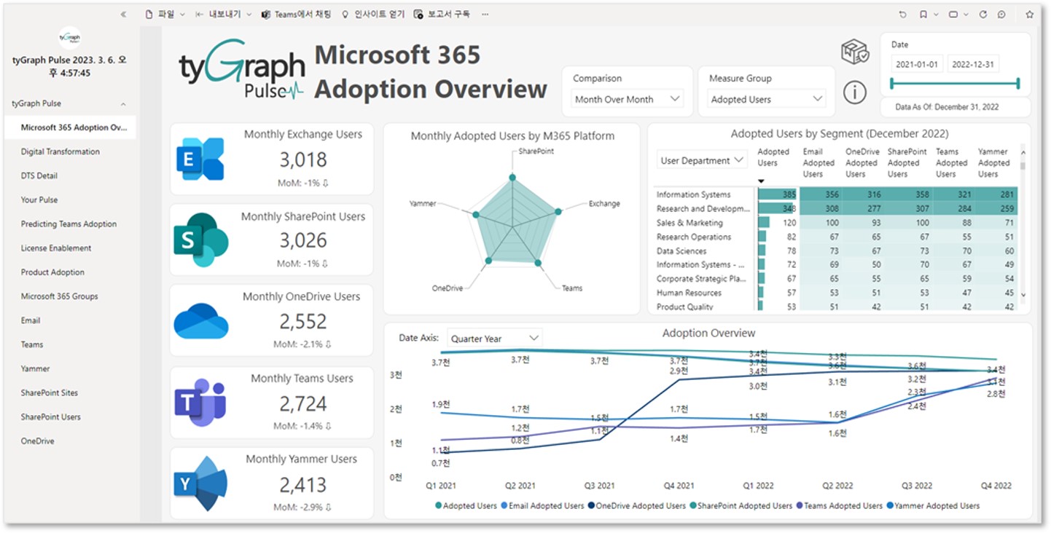Click 보고서 구독 (Subscribe to report)
This screenshot has height=533, width=1051.
tap(442, 15)
